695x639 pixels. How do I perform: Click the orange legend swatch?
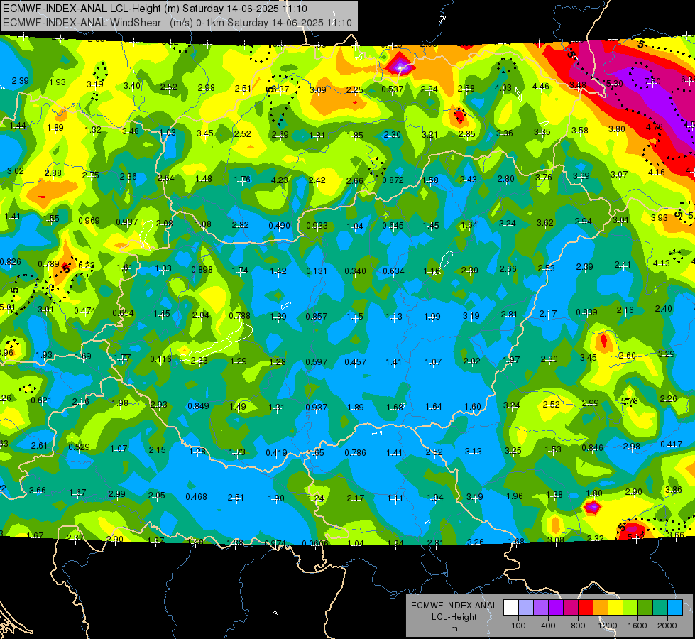point(601,608)
